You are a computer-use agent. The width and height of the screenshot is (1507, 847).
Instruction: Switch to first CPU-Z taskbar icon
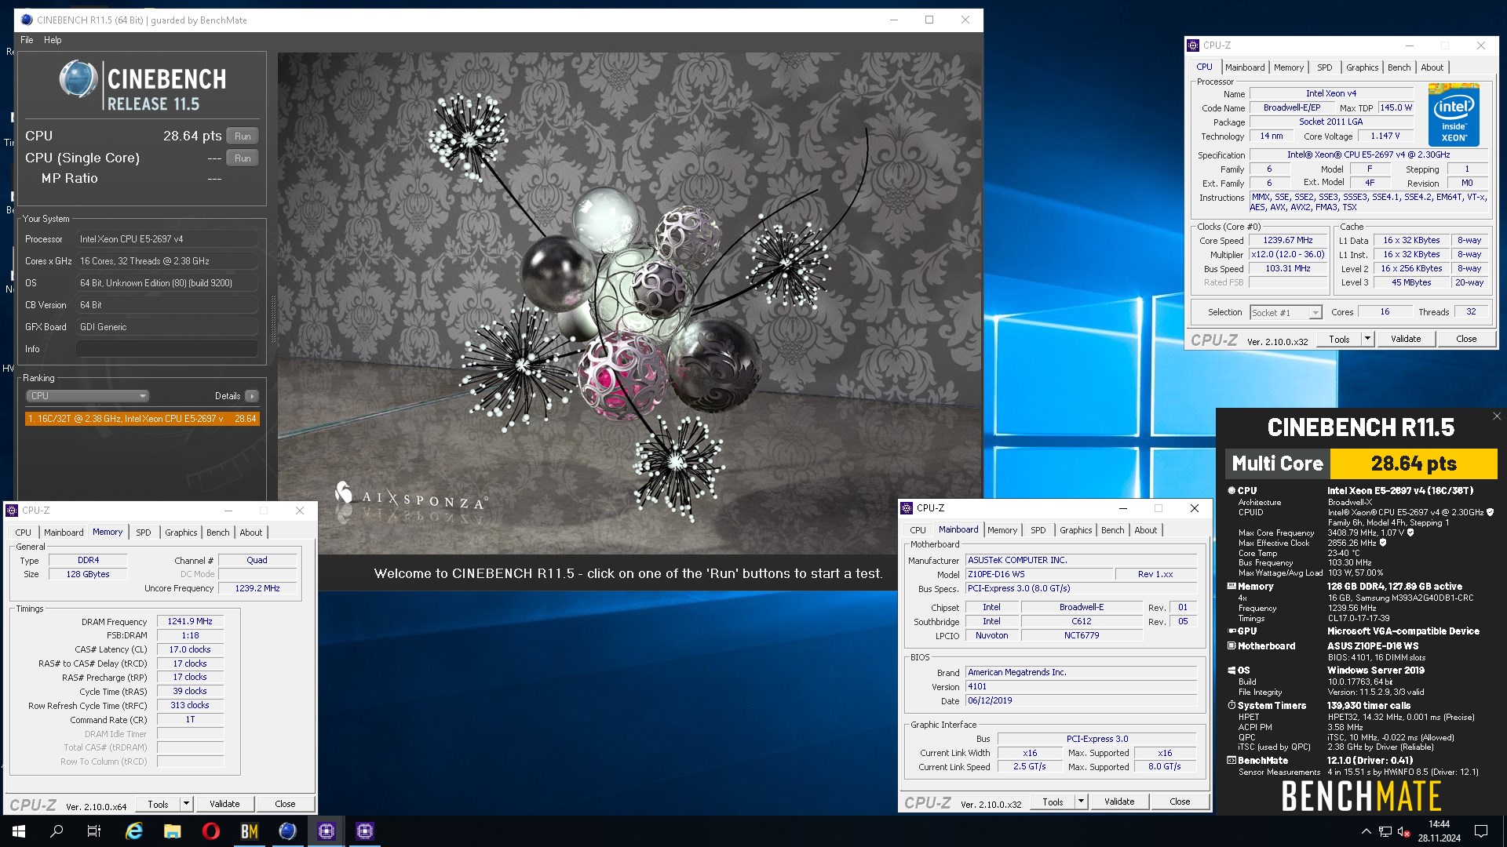pyautogui.click(x=327, y=831)
